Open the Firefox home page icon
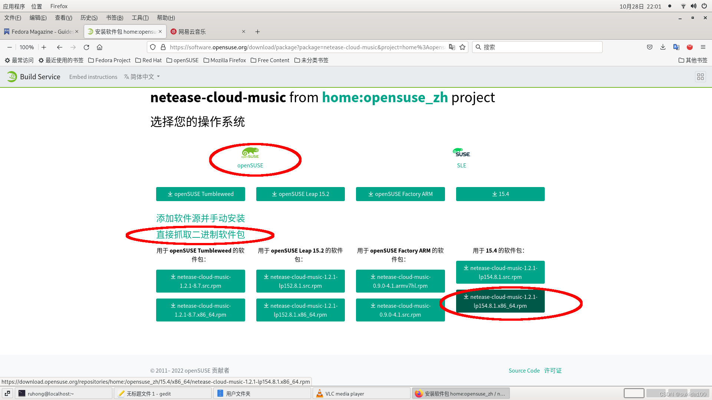Image resolution: width=712 pixels, height=400 pixels. point(99,47)
